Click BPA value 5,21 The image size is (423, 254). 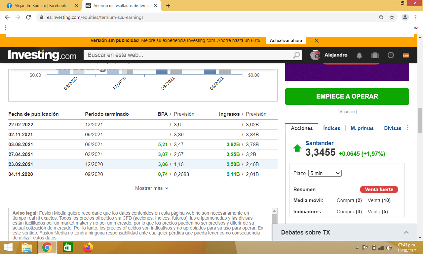(163, 145)
